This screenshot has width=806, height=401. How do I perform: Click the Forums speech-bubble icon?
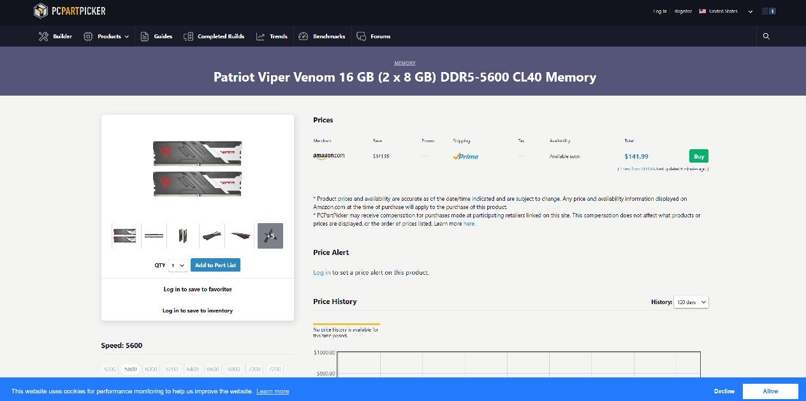click(360, 36)
